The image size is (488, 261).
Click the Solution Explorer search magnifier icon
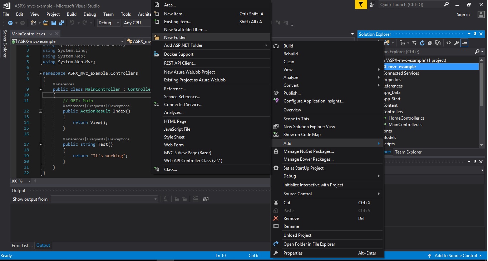[x=477, y=52]
